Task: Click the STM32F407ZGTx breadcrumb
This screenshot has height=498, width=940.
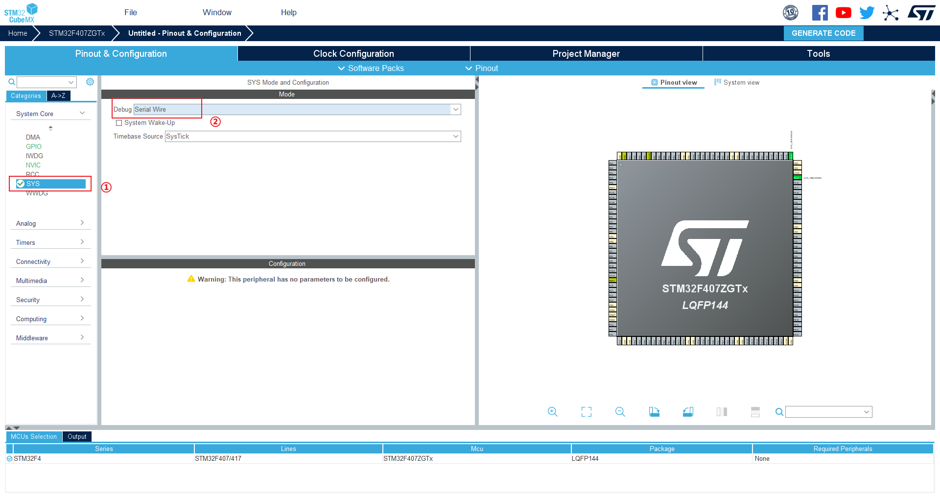Action: 77,33
